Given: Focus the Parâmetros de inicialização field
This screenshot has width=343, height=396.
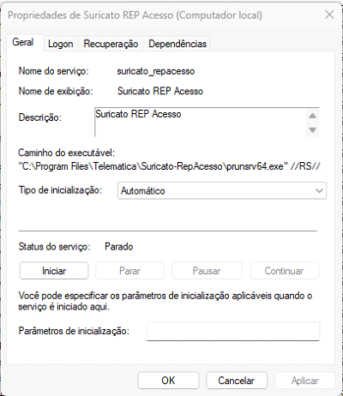Looking at the screenshot, I should (233, 332).
